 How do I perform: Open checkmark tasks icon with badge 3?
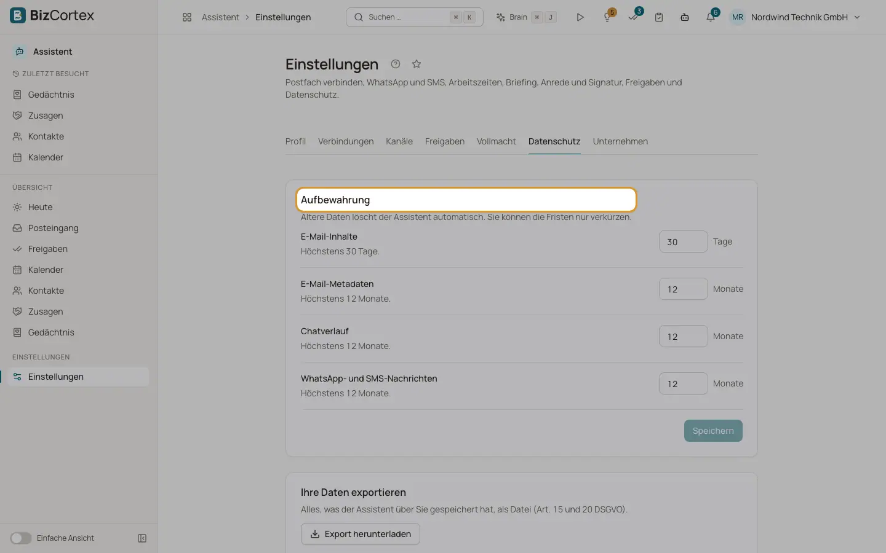pos(634,17)
